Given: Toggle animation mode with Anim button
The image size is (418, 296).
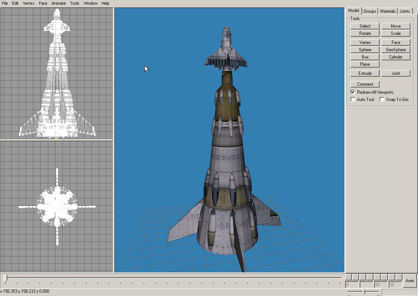Looking at the screenshot, I should (410, 281).
